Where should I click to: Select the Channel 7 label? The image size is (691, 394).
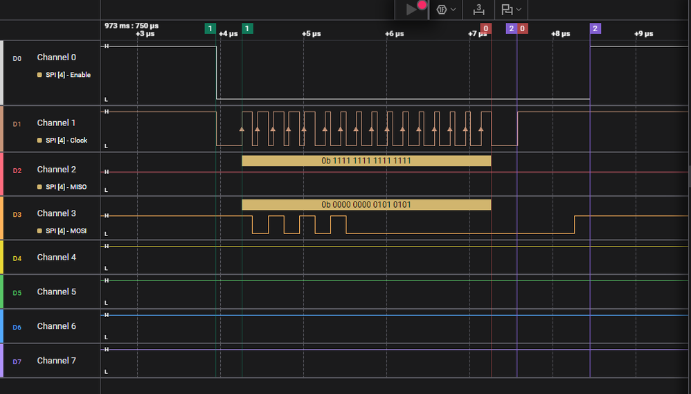pos(56,361)
